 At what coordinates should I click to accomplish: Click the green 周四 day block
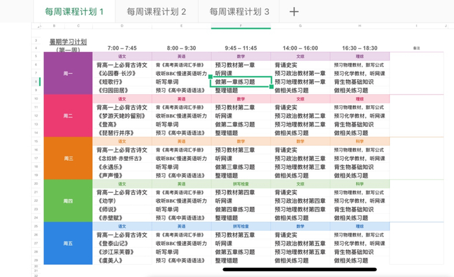coord(68,201)
